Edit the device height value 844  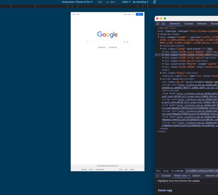click(x=113, y=2)
